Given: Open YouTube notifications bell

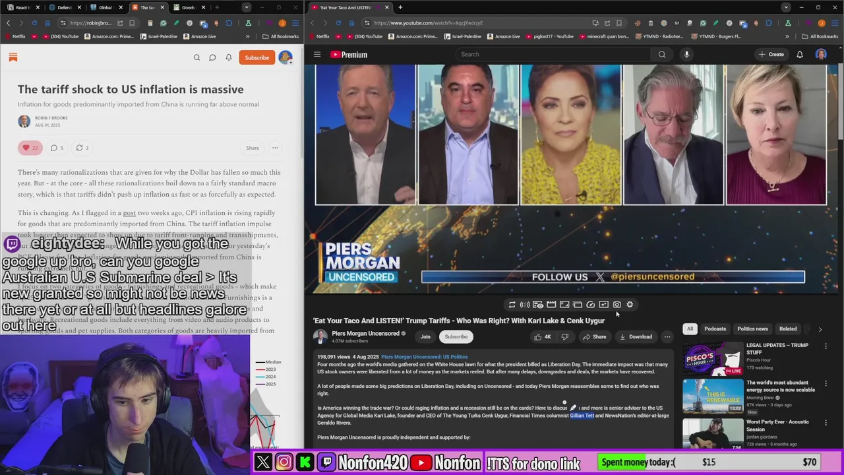Looking at the screenshot, I should click(x=800, y=55).
